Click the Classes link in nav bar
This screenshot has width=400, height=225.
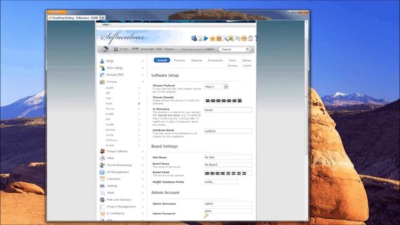point(169,49)
